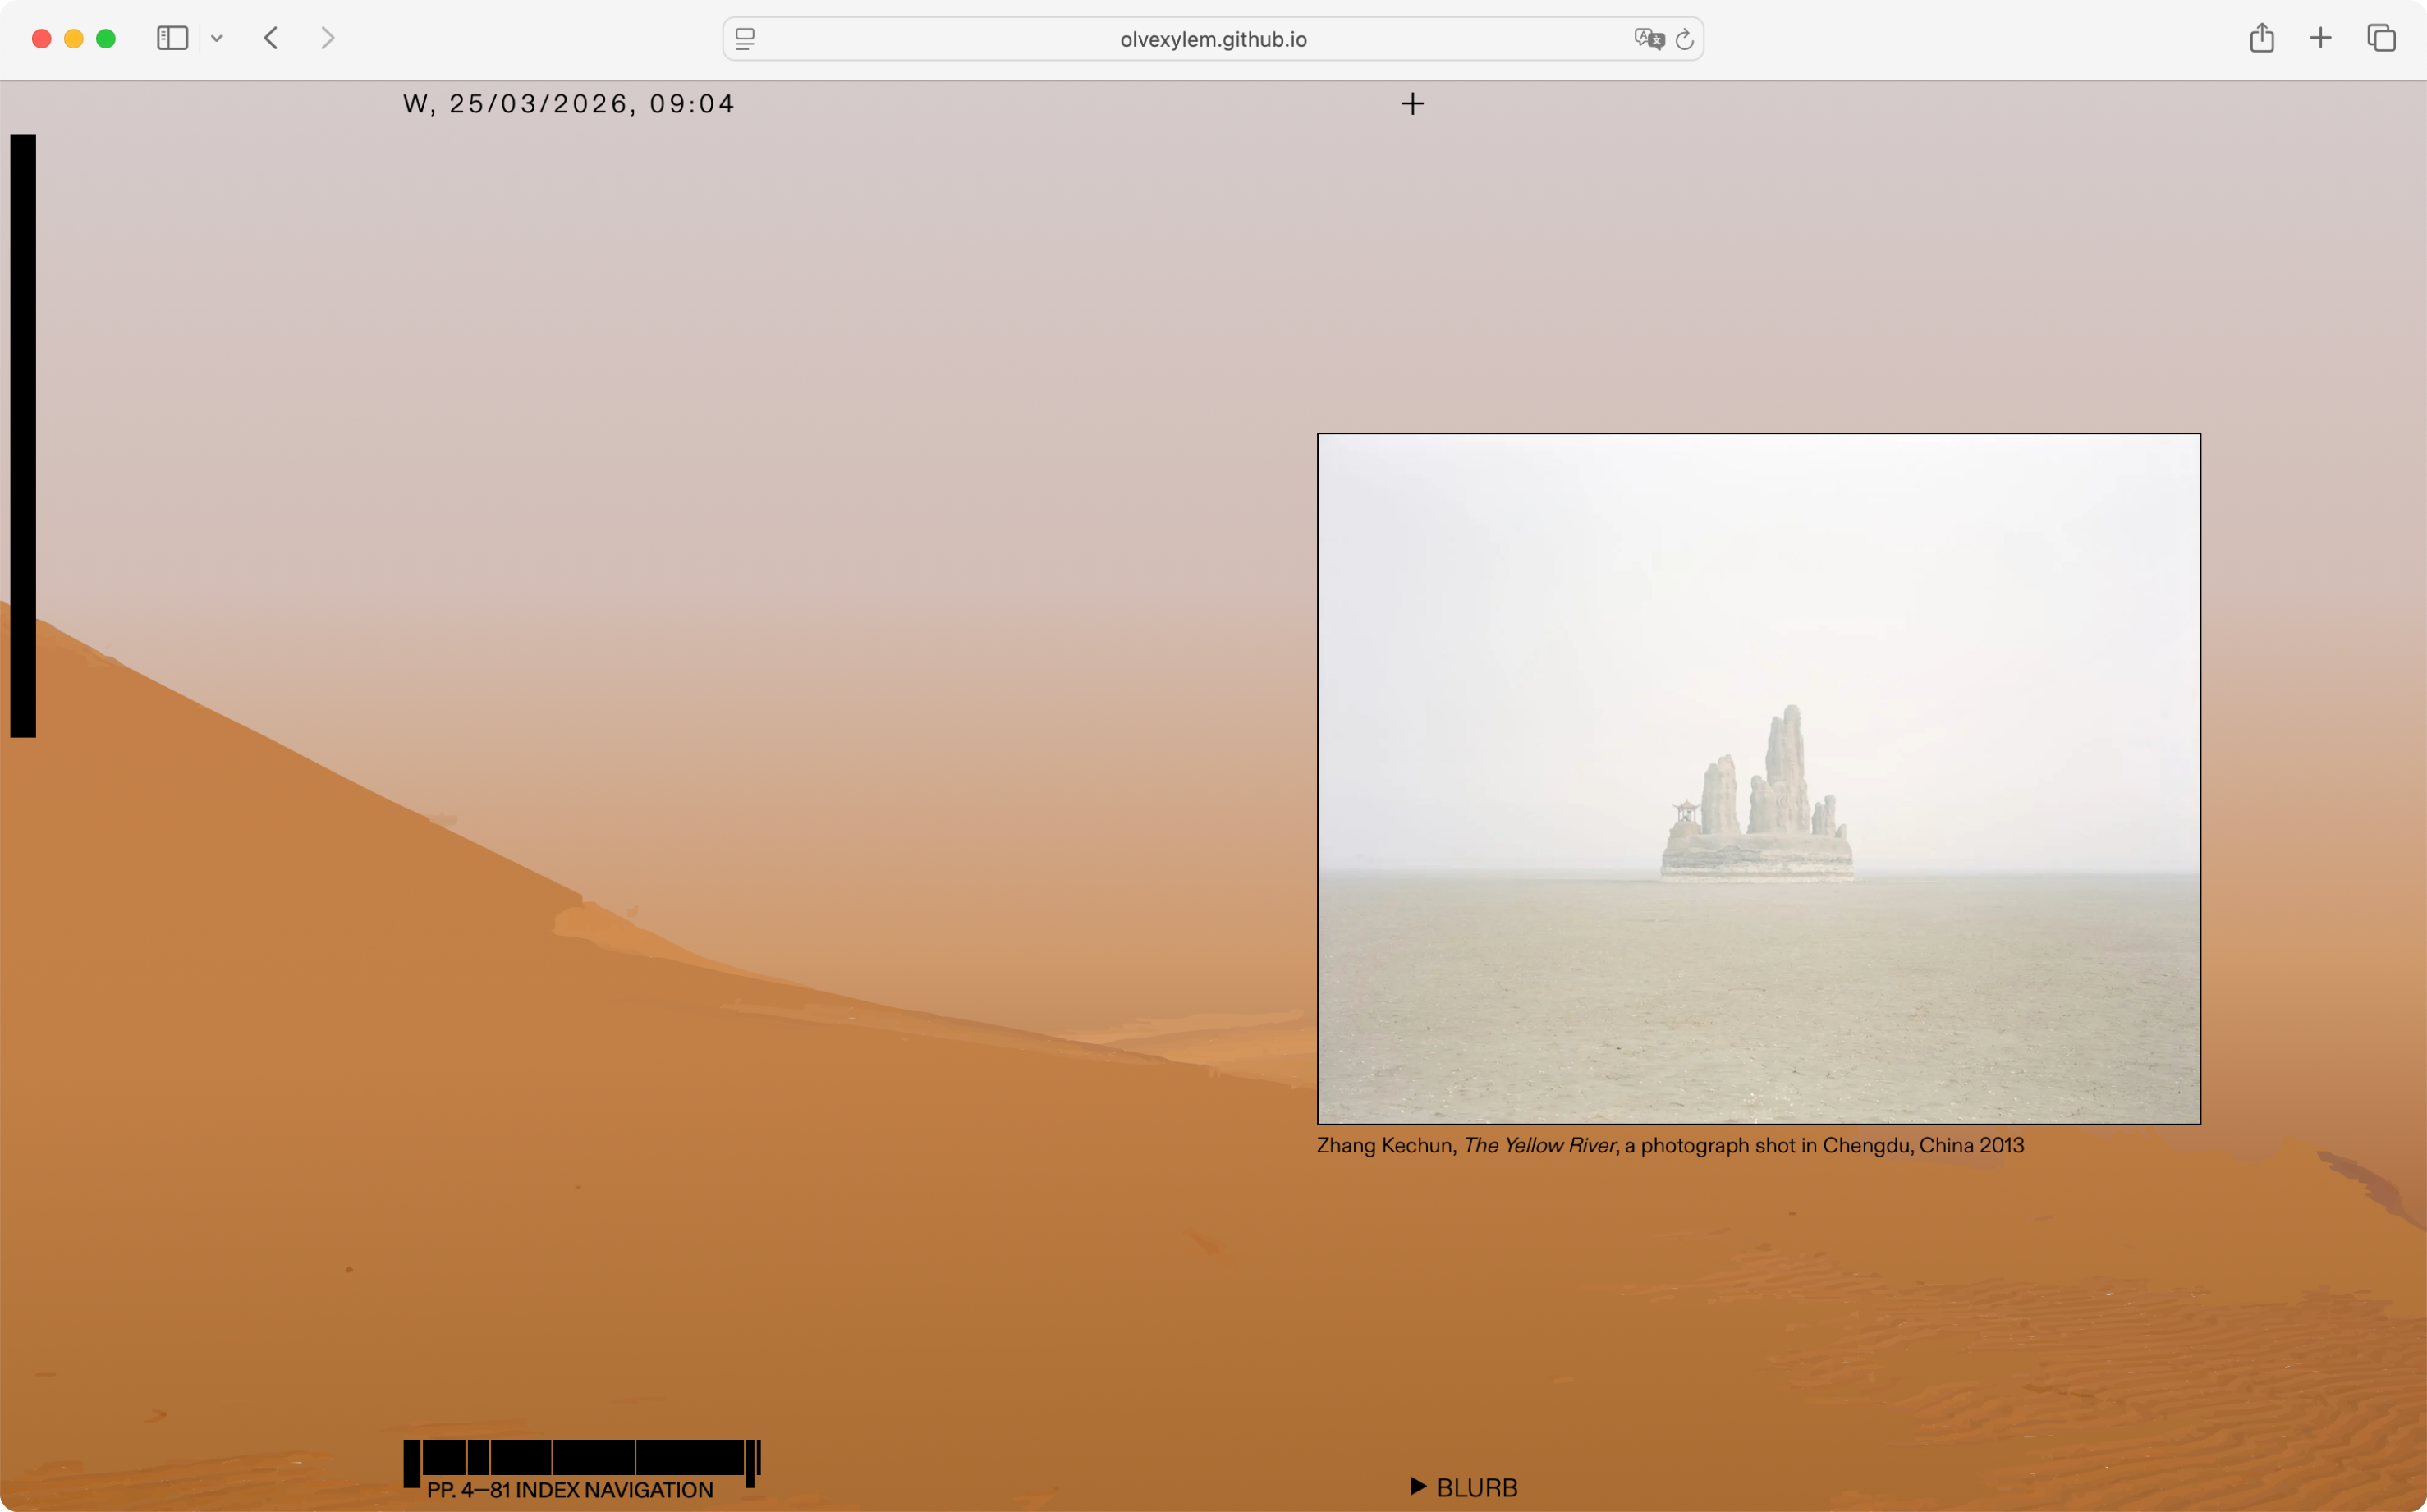Show the tab overview icon
The width and height of the screenshot is (2427, 1512).
pyautogui.click(x=2381, y=38)
